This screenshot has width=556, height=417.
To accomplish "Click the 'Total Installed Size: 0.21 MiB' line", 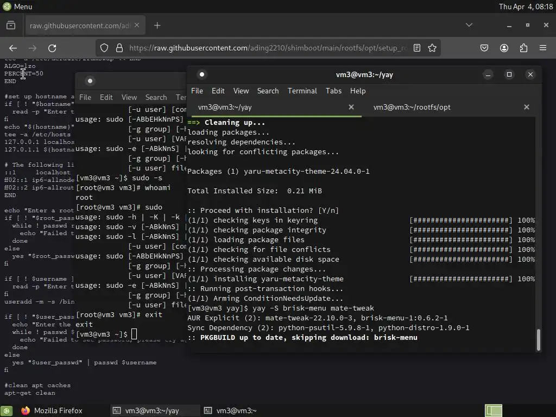I will 255,191.
